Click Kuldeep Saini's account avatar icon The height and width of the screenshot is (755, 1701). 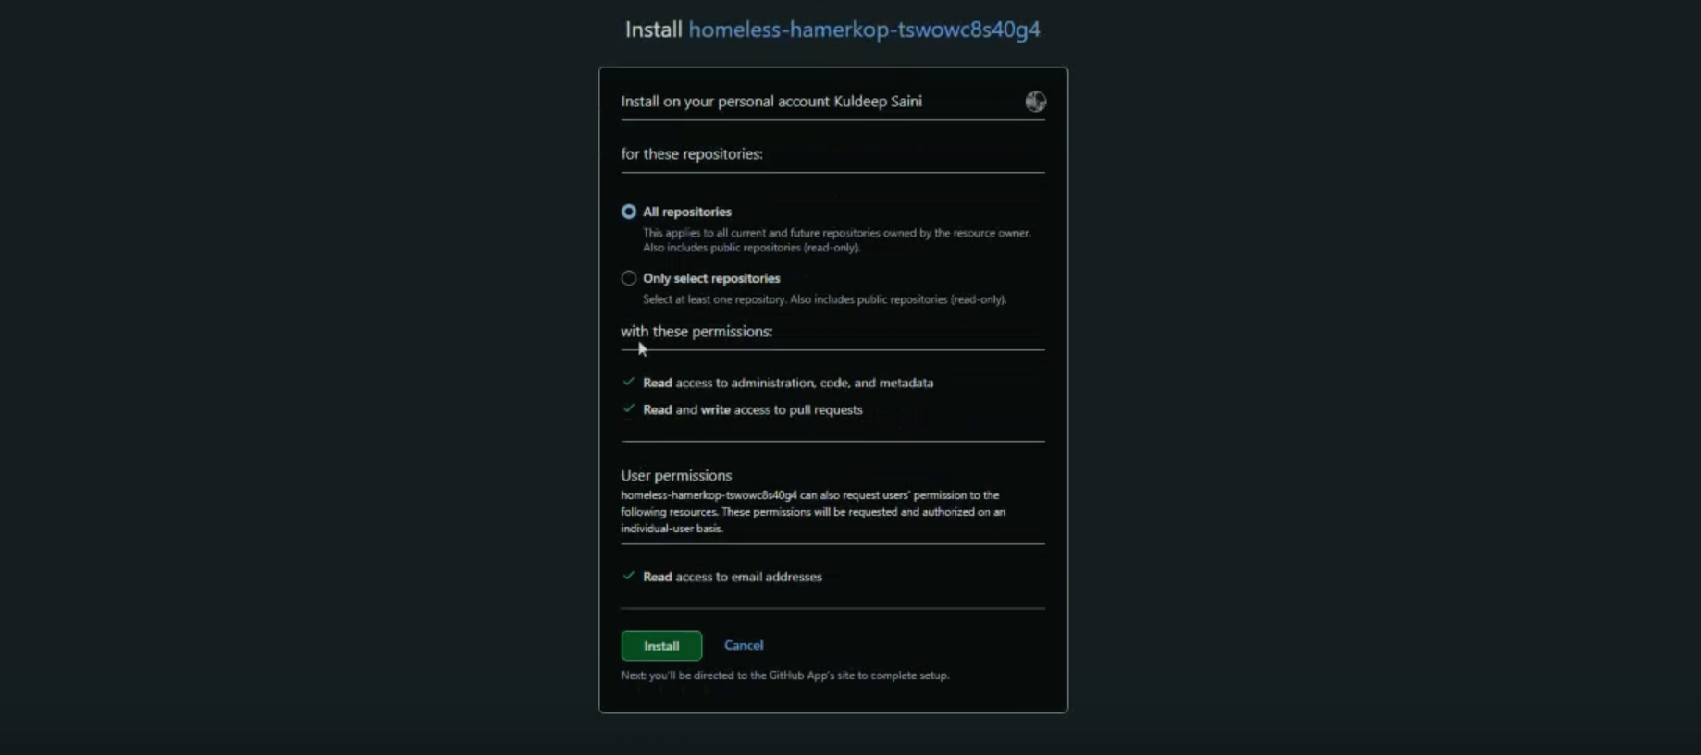click(1035, 102)
